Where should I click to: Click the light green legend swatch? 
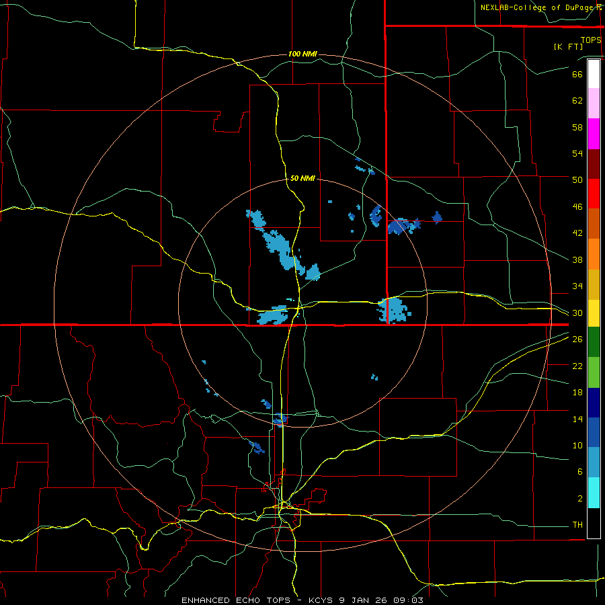(594, 372)
